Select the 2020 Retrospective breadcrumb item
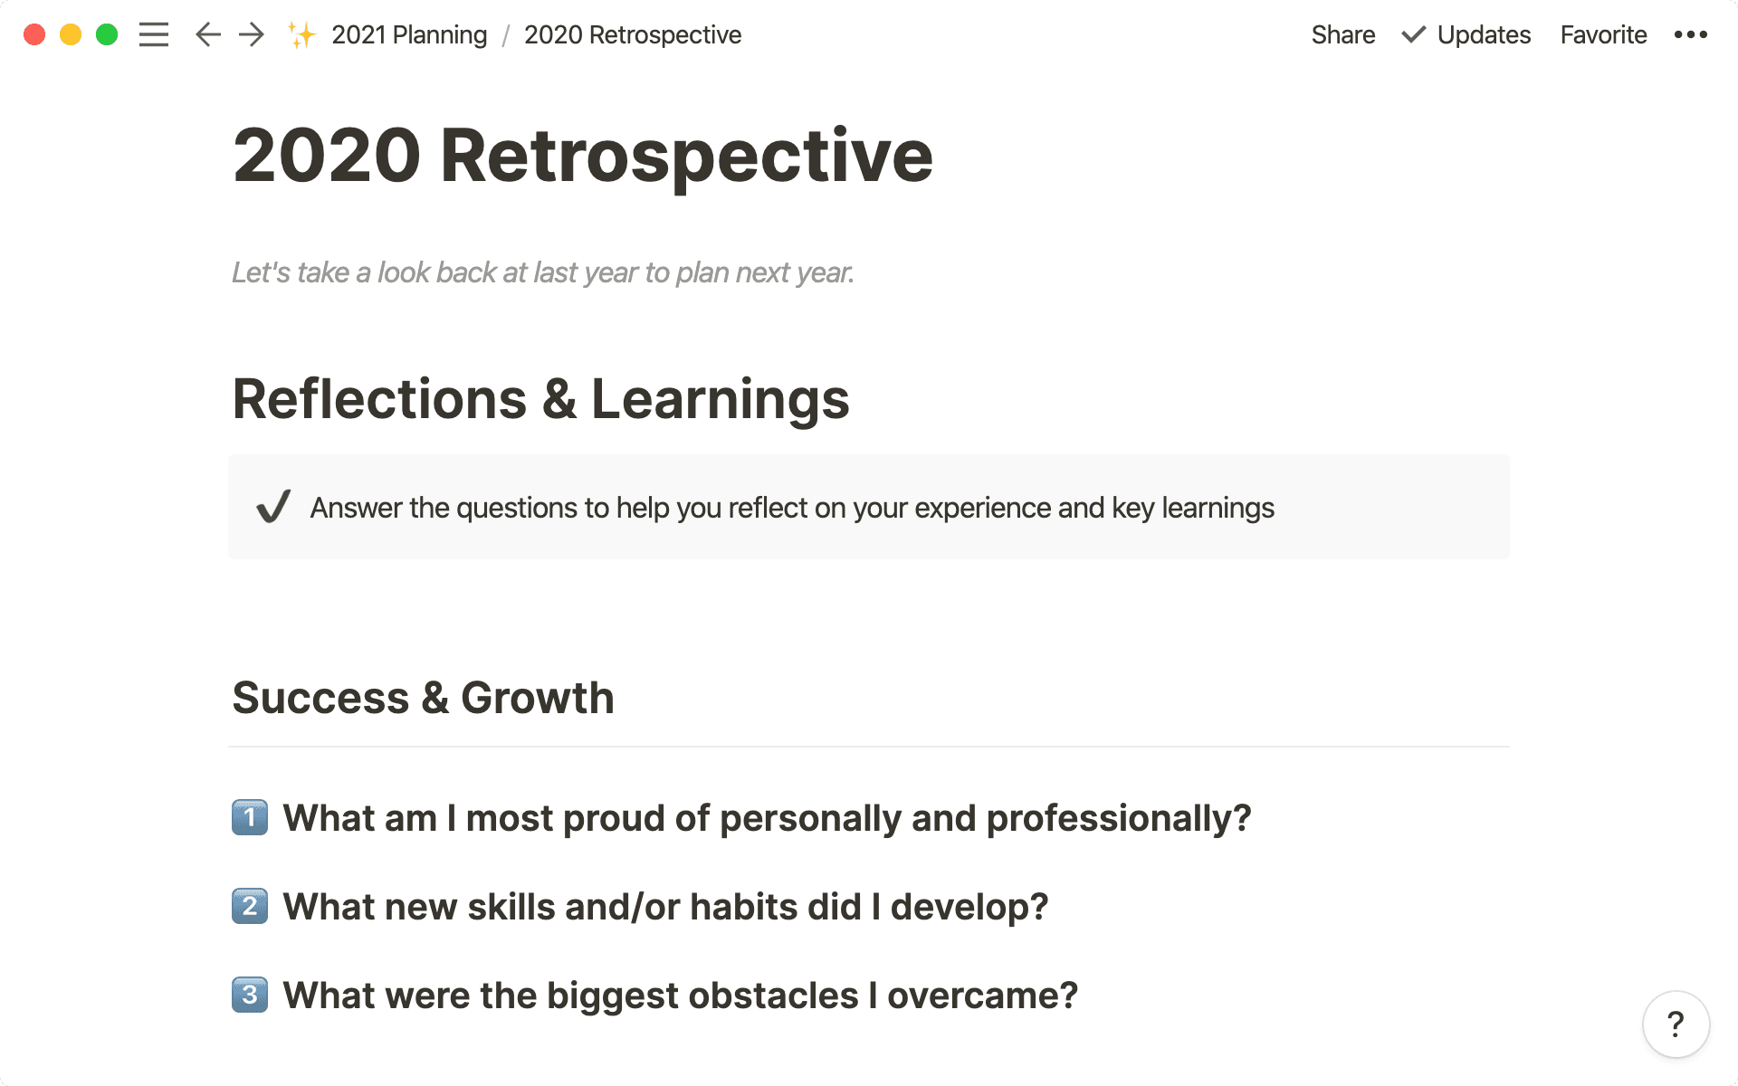 coord(633,34)
